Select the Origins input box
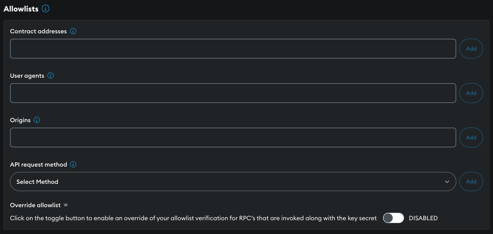 [x=233, y=137]
